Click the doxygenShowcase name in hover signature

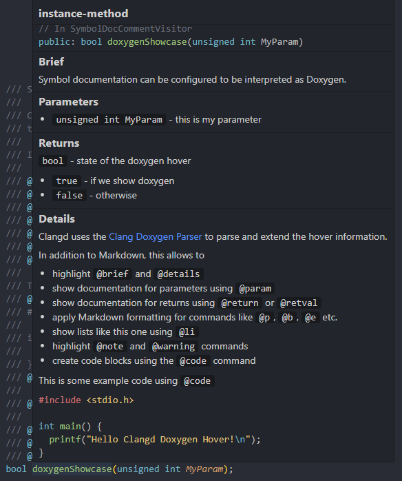point(147,42)
